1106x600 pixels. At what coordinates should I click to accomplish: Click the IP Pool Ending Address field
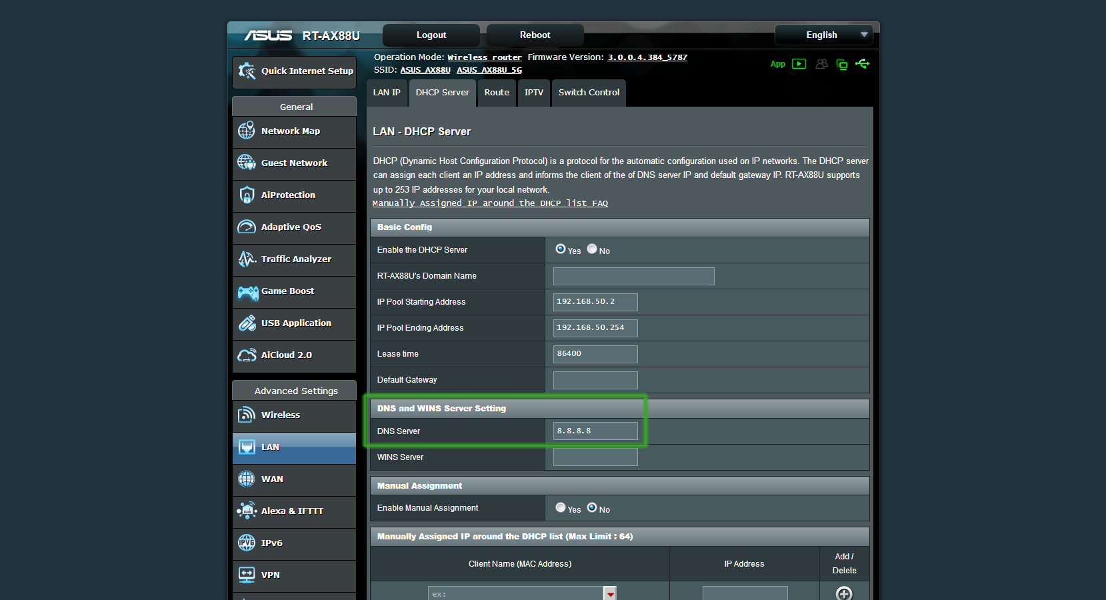pyautogui.click(x=595, y=328)
